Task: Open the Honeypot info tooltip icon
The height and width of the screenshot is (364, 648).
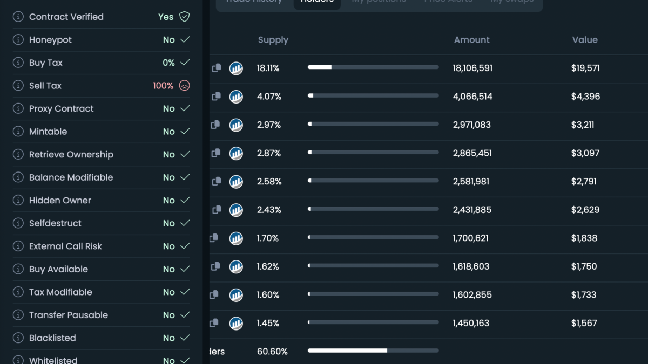Action: [x=18, y=40]
